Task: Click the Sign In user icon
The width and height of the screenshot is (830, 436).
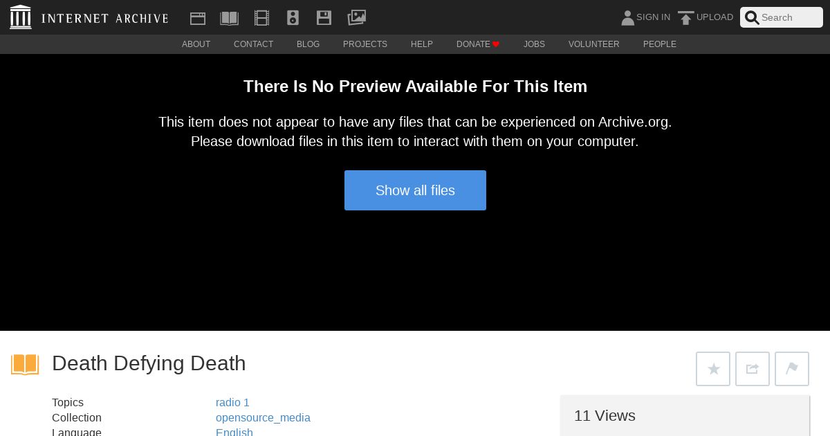Action: [x=627, y=18]
